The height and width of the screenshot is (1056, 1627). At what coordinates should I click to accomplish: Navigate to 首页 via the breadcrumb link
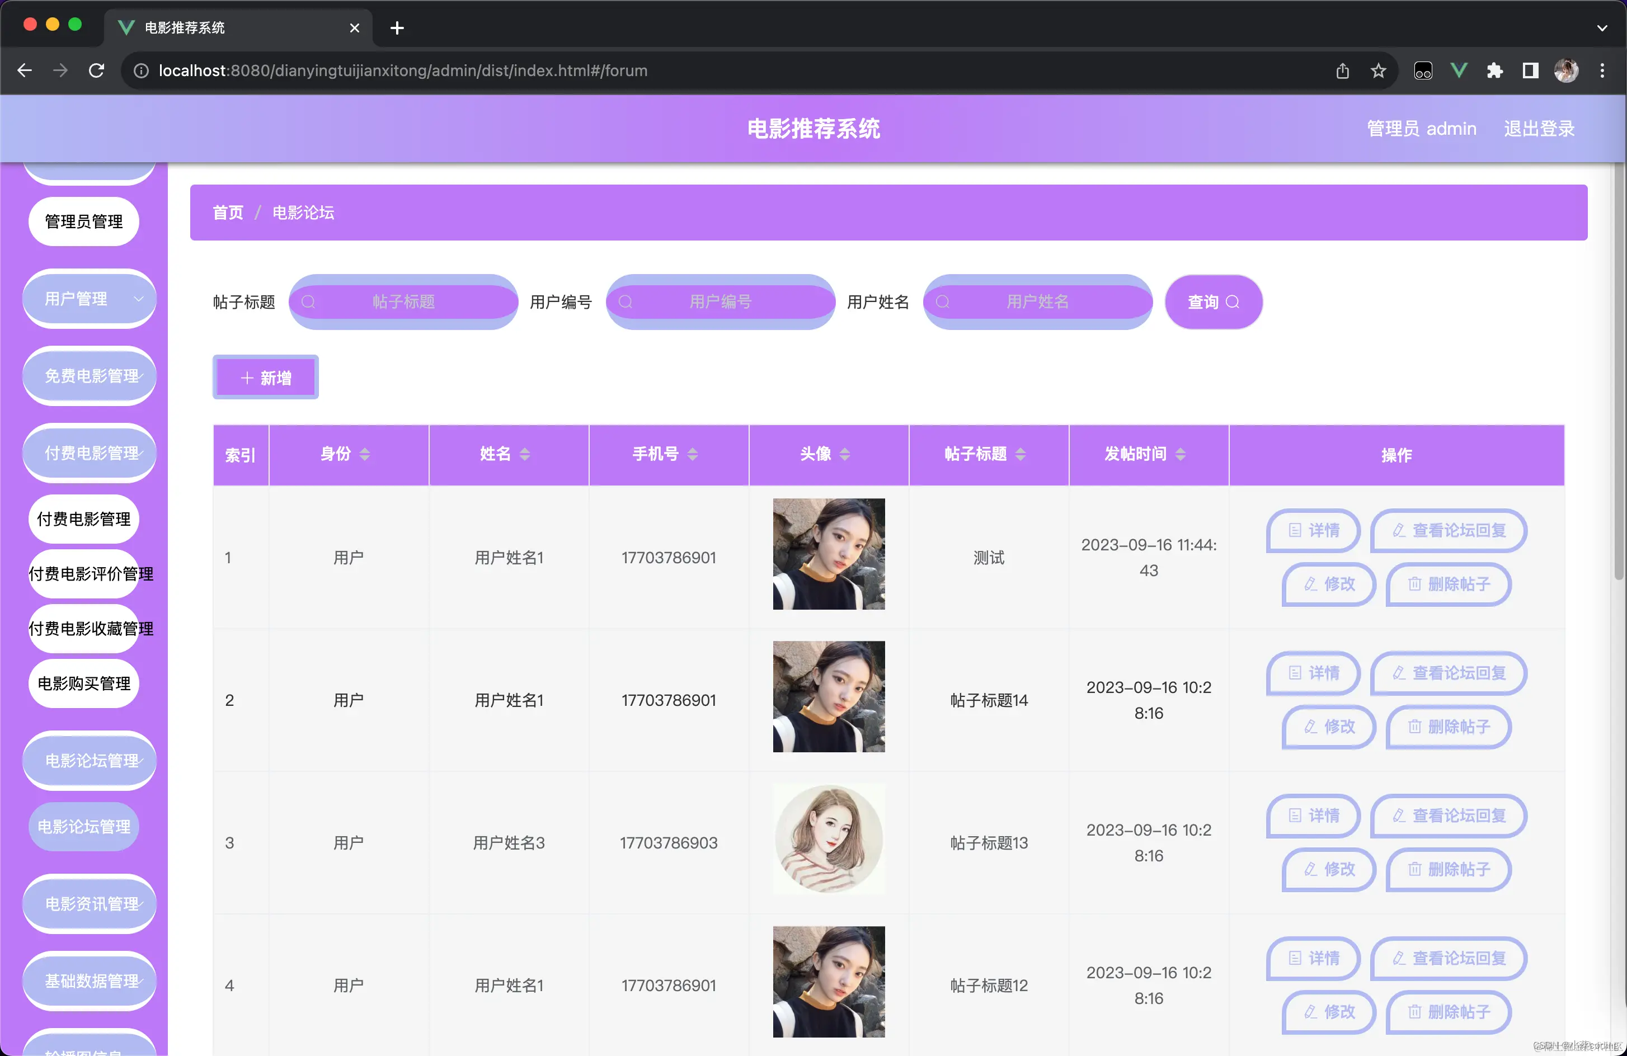[227, 213]
